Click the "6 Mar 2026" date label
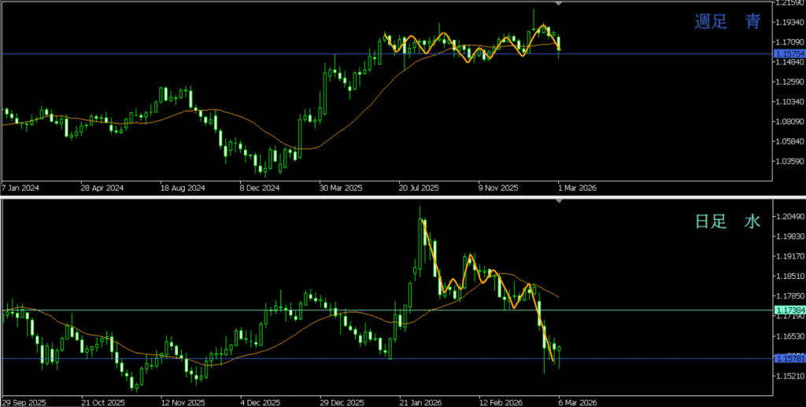This screenshot has height=407, width=806. (576, 402)
